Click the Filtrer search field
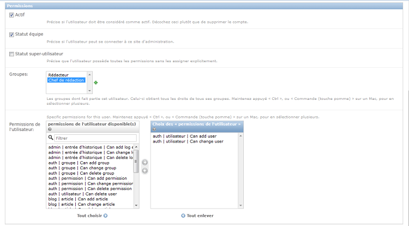This screenshot has width=409, height=226. tap(95, 138)
